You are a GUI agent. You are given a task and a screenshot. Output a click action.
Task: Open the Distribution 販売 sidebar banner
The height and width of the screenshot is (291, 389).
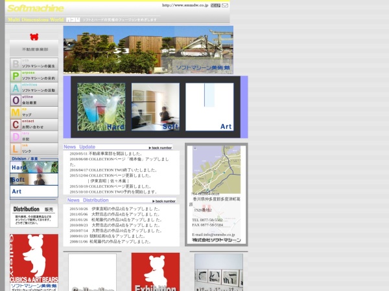pyautogui.click(x=34, y=215)
